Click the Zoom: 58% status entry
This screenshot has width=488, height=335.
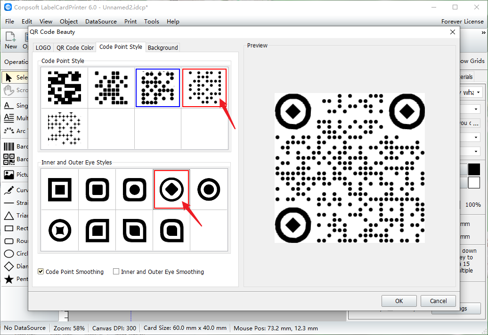pos(69,328)
